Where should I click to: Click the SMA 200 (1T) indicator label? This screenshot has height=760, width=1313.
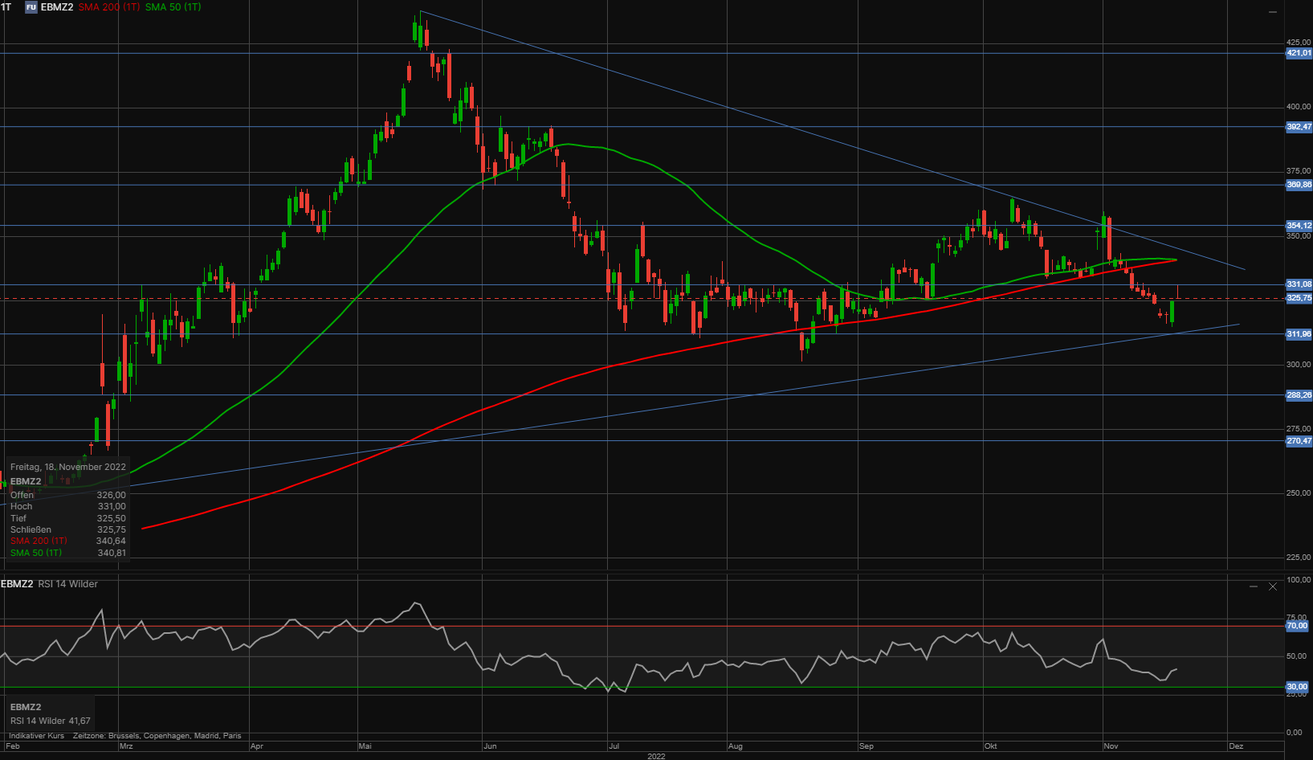tap(109, 7)
